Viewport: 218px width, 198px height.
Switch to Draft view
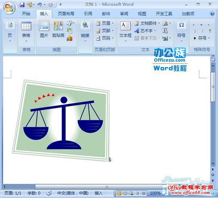coord(144,193)
